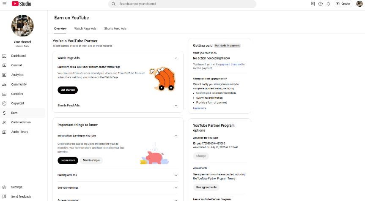Open the feedback messages icon in the top bar
365x201 pixels.
(313, 4)
